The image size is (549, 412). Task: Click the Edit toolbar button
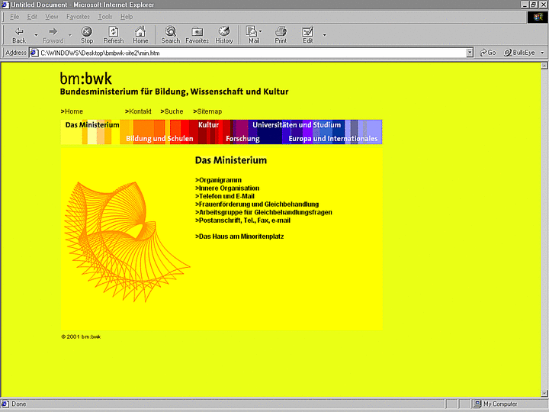click(307, 35)
